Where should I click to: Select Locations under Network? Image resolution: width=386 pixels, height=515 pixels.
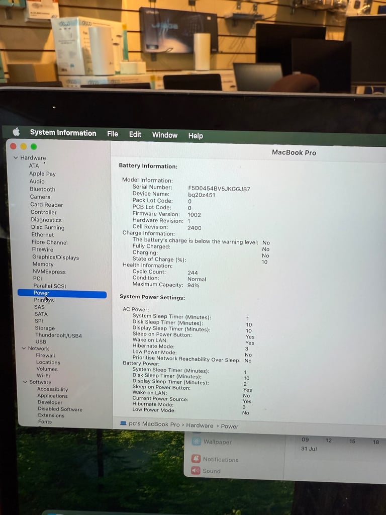[48, 362]
